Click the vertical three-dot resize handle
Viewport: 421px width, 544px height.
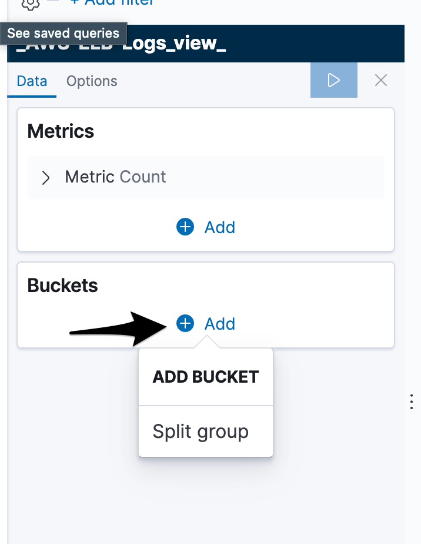(x=411, y=402)
